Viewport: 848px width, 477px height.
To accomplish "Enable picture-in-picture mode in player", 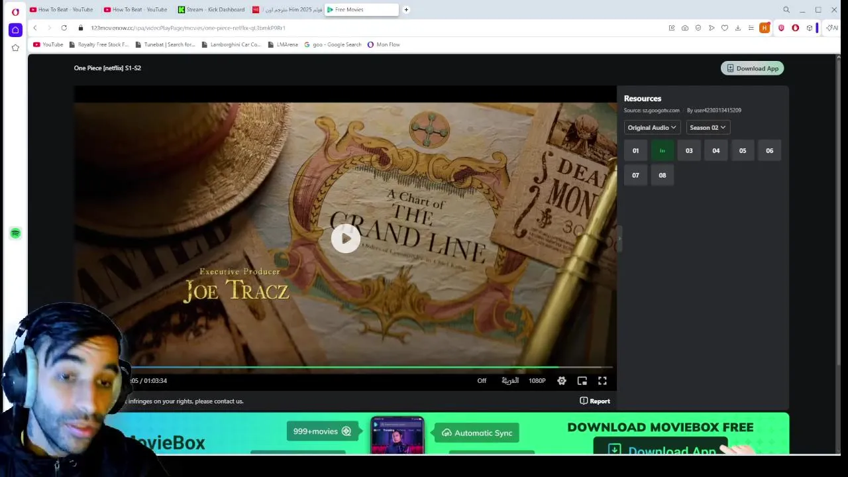I will pyautogui.click(x=582, y=381).
